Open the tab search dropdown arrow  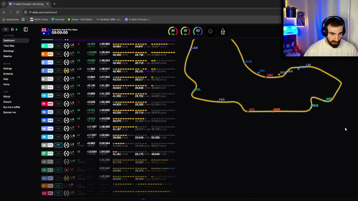coord(3,4)
